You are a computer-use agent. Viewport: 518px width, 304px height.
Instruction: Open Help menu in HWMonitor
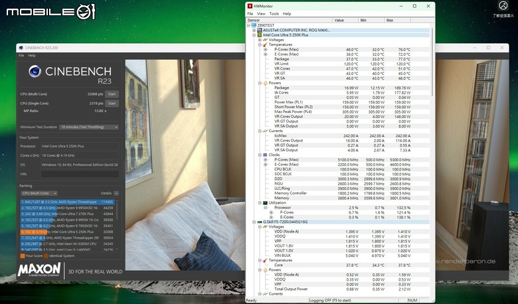click(x=287, y=14)
